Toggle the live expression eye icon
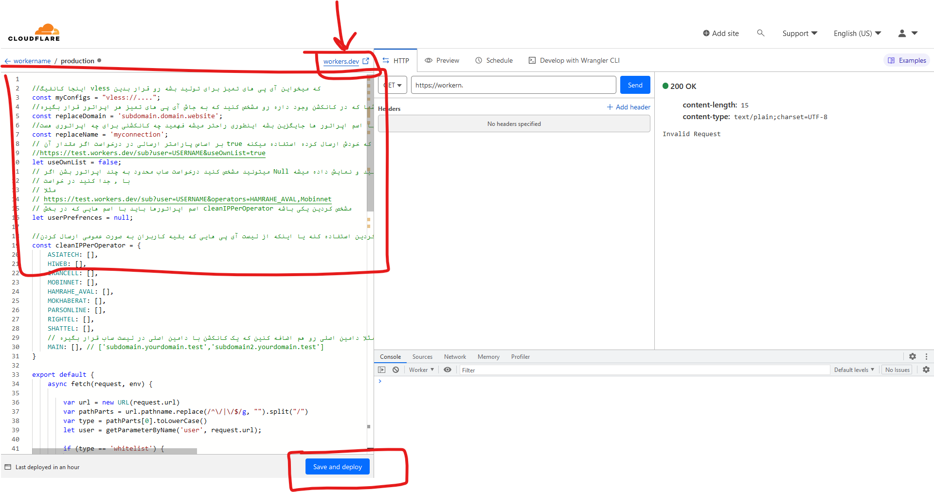The width and height of the screenshot is (934, 492). [x=447, y=369]
